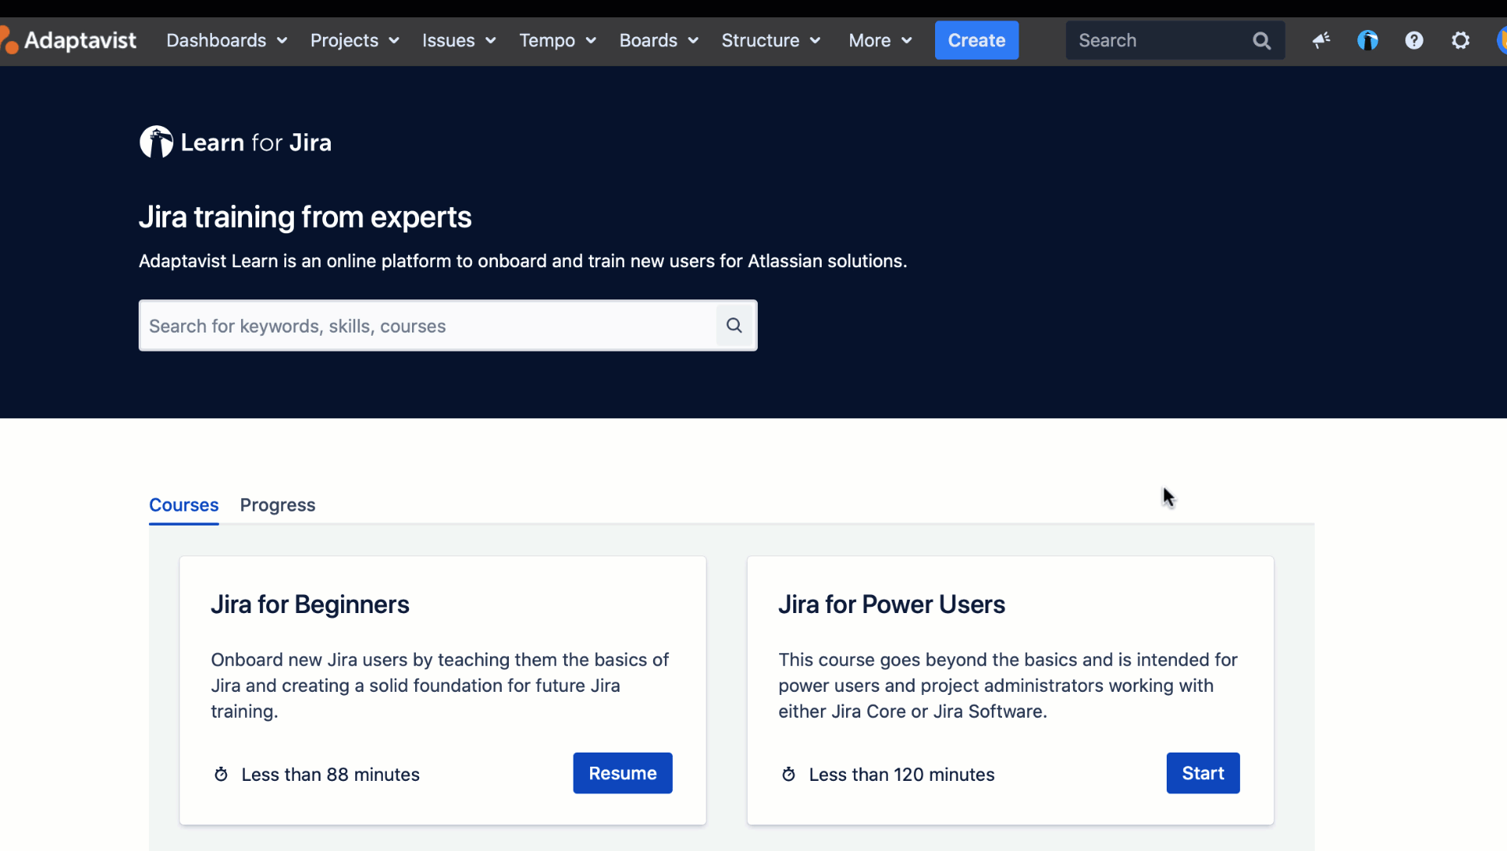Viewport: 1507px width, 851px height.
Task: Click the 'Jira training from experts' heading
Action: point(305,217)
